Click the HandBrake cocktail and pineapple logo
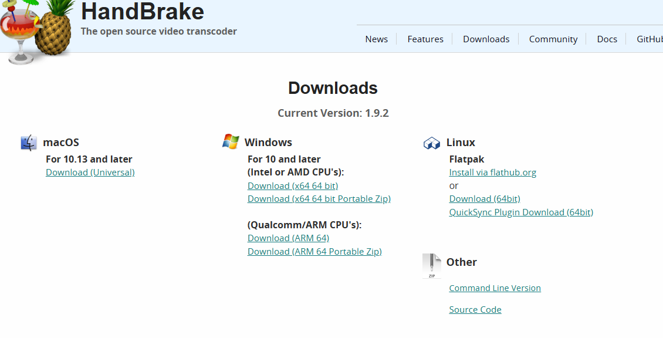Image resolution: width=663 pixels, height=338 pixels. 37,32
